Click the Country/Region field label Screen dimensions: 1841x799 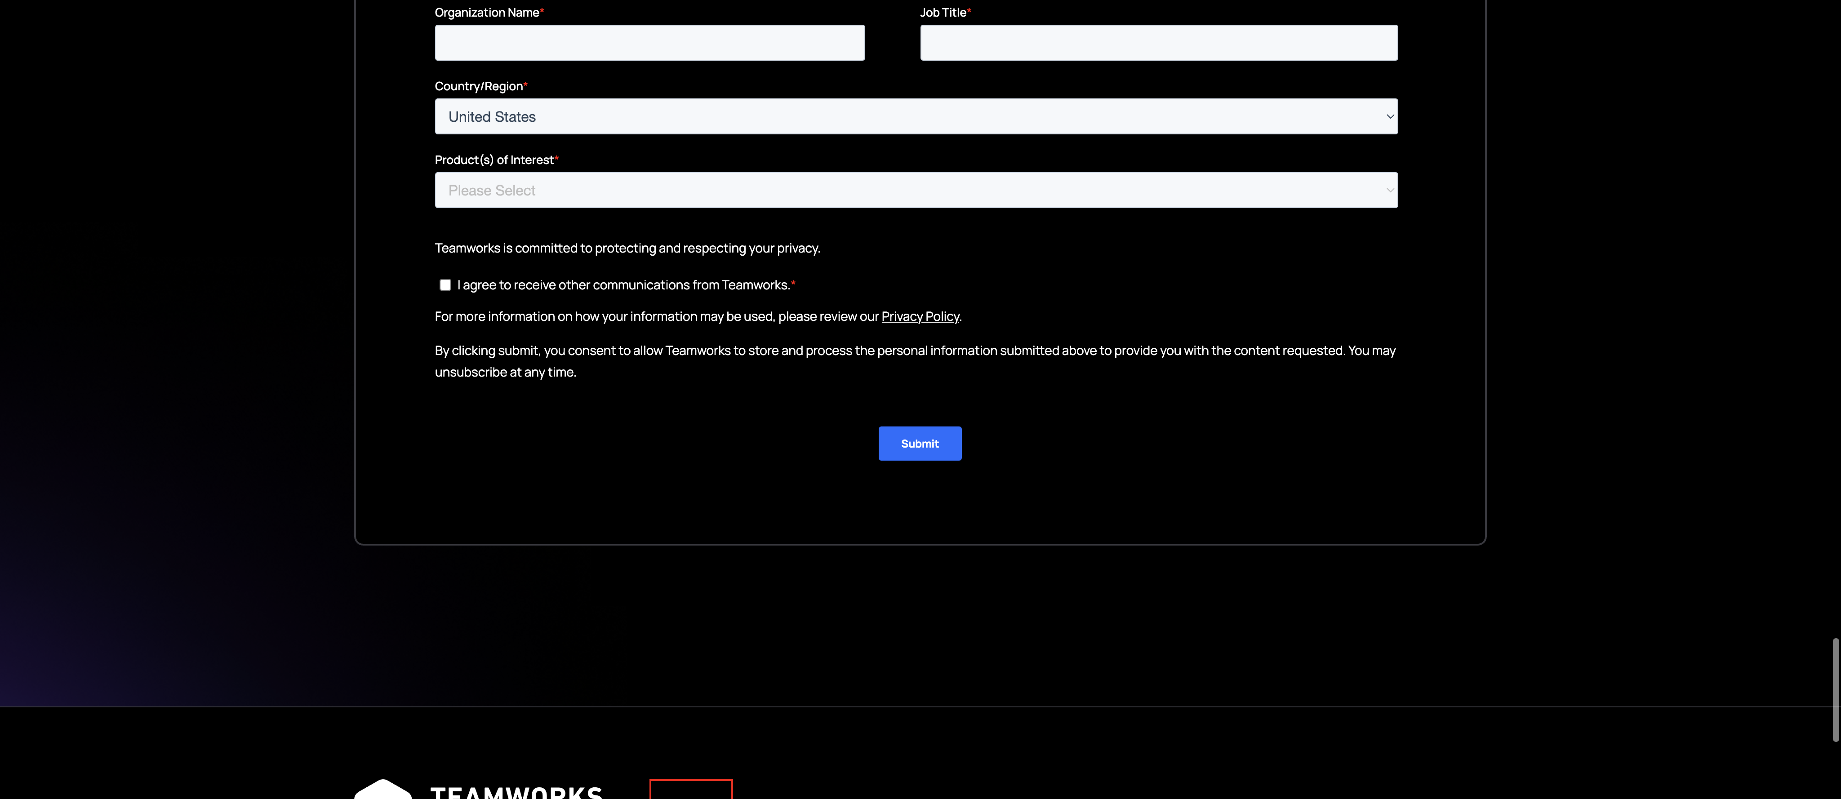(478, 86)
